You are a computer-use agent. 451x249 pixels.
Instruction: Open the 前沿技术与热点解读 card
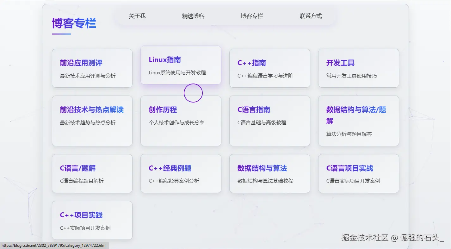92,121
